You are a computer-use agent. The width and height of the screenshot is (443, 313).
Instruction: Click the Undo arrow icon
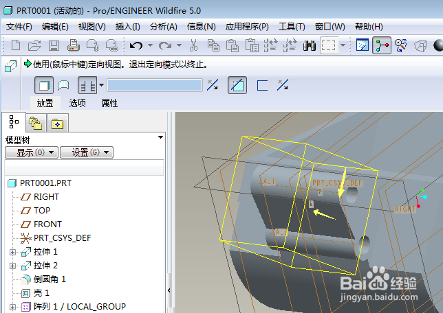pos(136,45)
